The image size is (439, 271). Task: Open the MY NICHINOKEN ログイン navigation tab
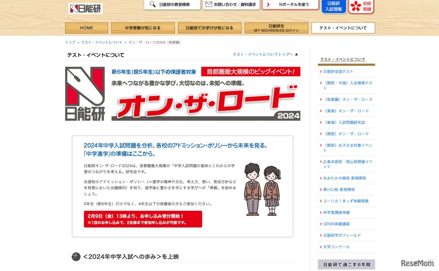coord(276,28)
